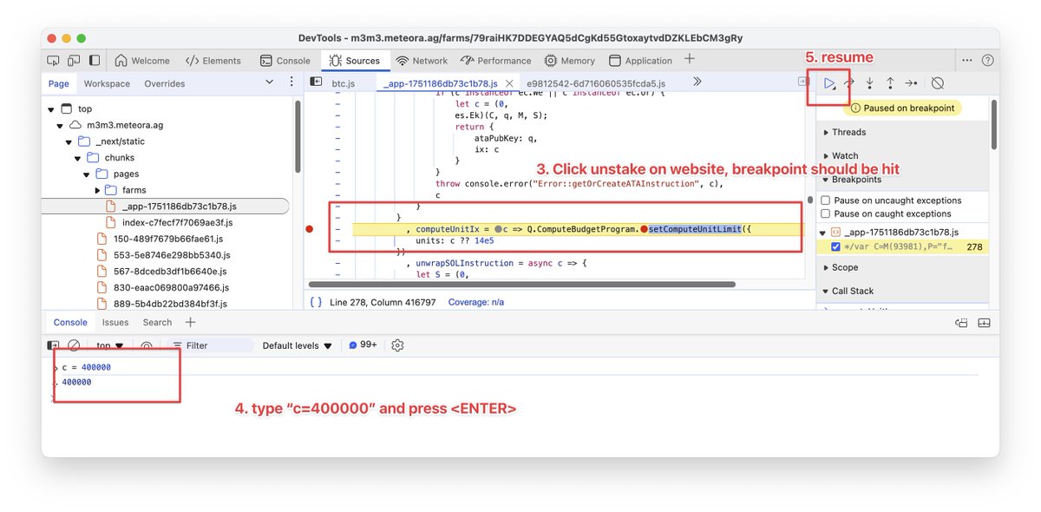Uncheck the line 278 breakpoint checkbox
Screen dimensions: 1041x512
click(x=835, y=247)
